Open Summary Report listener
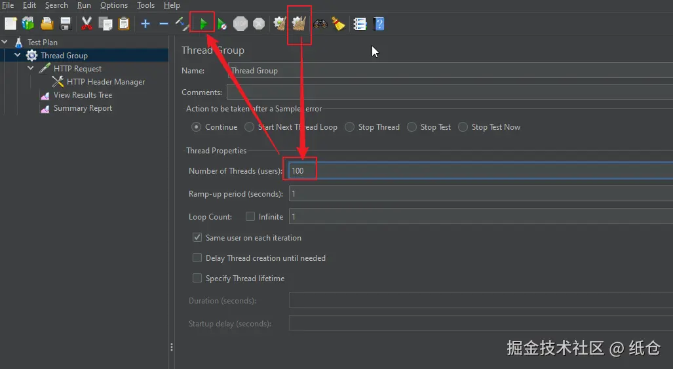 83,108
